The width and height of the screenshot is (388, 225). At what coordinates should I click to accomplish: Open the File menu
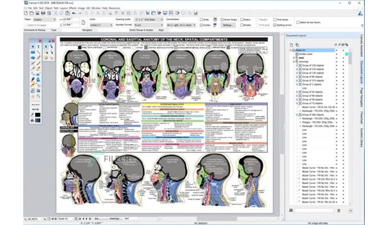30,8
